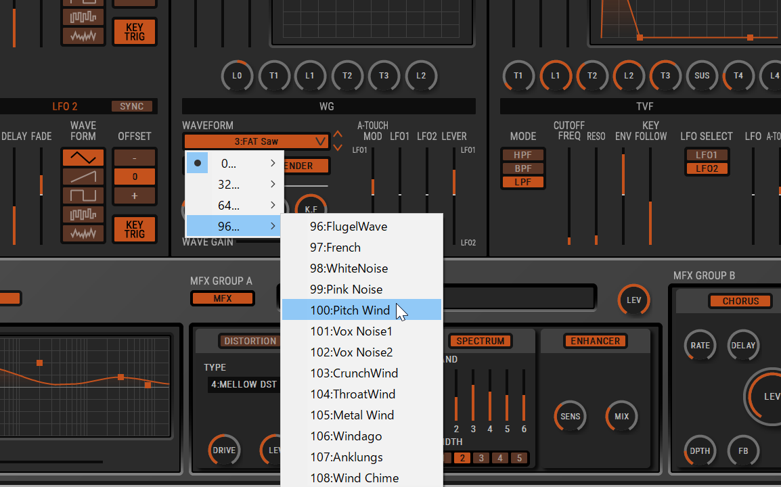Expand the 32... waveform submenu

(235, 184)
